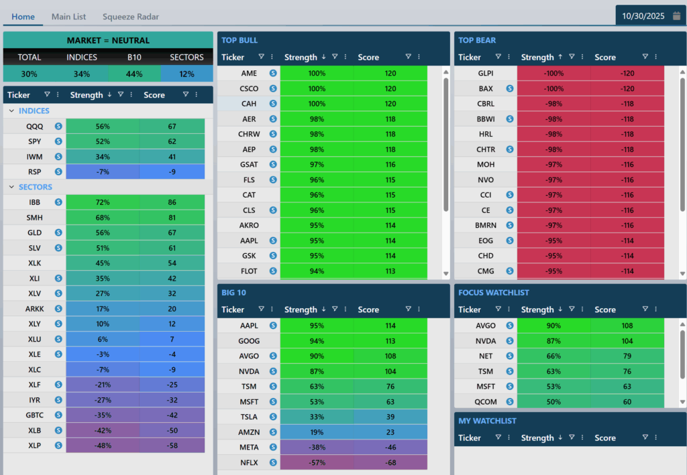
Task: Sort Top Bear by Strength header
Action: click(537, 58)
